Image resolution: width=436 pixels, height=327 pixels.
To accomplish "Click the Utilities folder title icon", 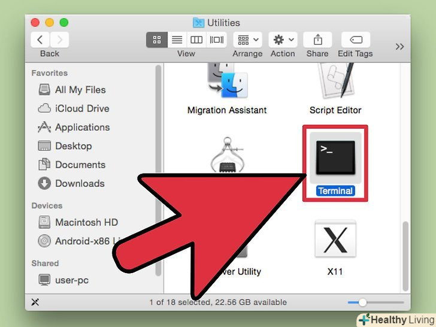I will click(199, 23).
